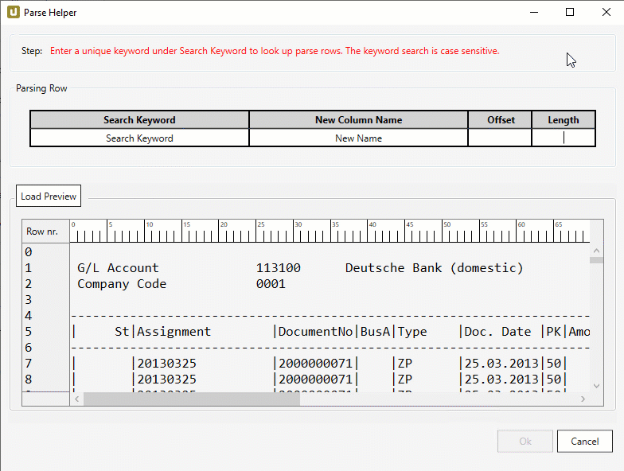The image size is (624, 471).
Task: Click ruler mark 30 in preview
Action: click(x=298, y=224)
